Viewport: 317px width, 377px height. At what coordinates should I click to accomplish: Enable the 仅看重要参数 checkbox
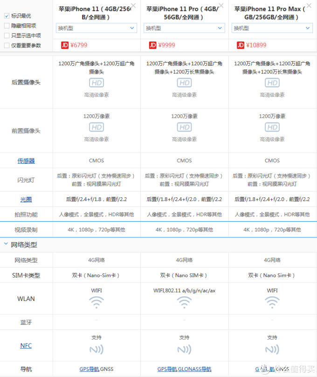pyautogui.click(x=7, y=45)
